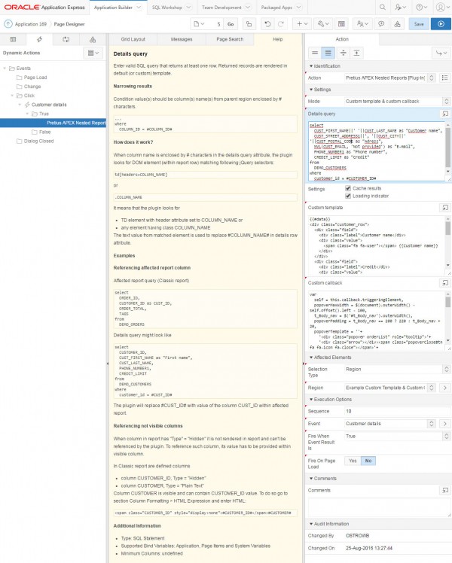Go to the referenced Region
This screenshot has width=452, height=563.
tap(444, 388)
